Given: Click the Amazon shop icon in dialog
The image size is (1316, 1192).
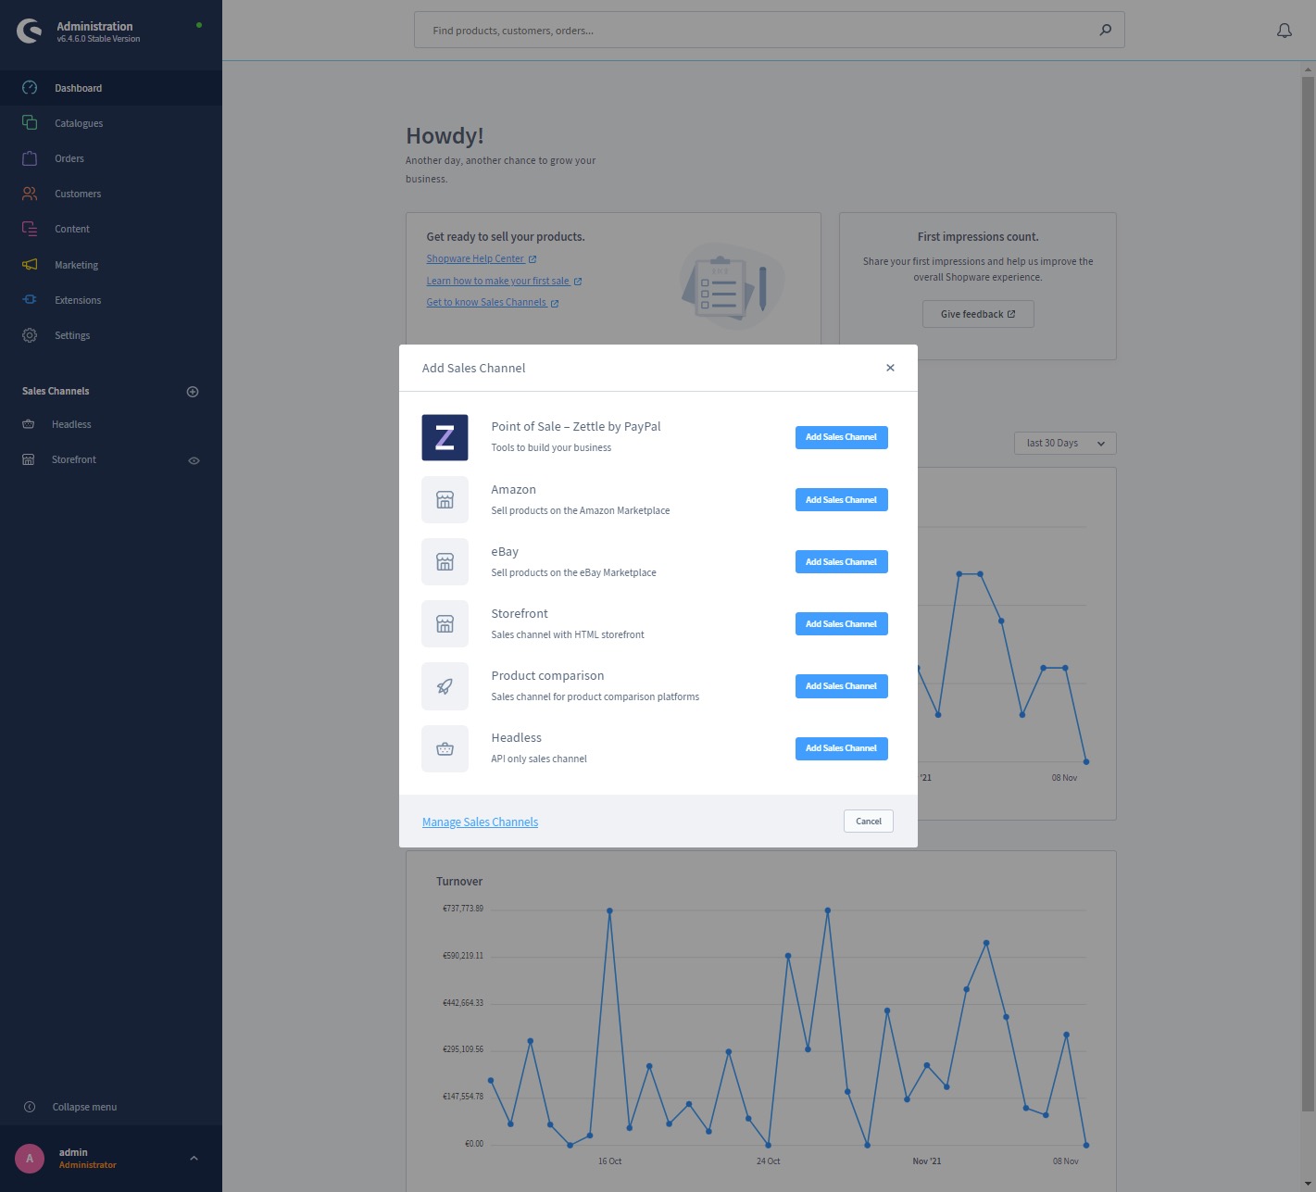Looking at the screenshot, I should coord(445,500).
